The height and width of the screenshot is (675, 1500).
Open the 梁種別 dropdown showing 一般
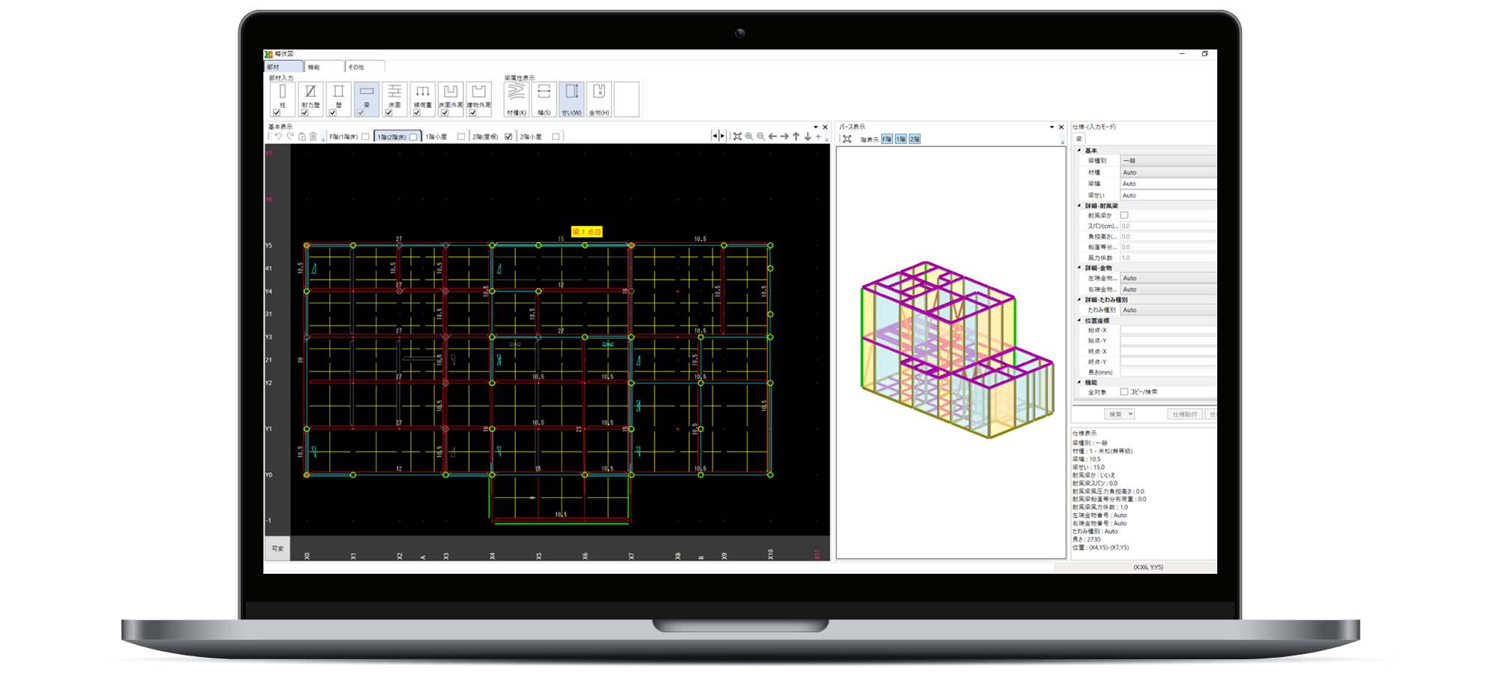(1168, 160)
